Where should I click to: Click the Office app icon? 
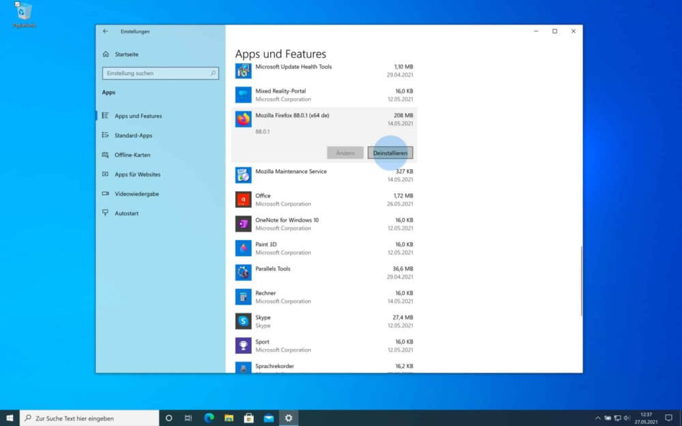pyautogui.click(x=243, y=200)
